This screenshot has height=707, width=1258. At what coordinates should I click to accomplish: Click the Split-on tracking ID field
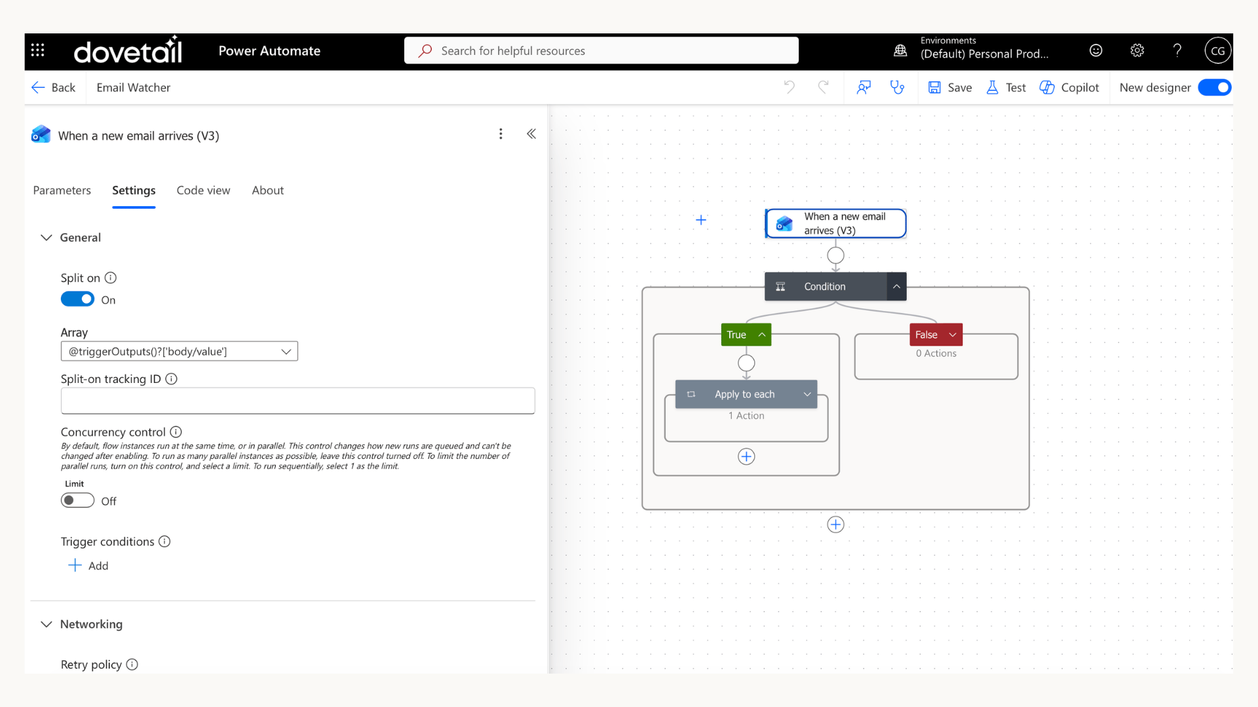(297, 401)
